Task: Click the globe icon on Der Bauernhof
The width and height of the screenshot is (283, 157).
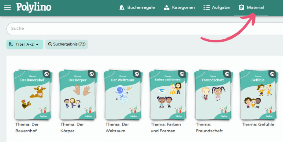Action: tap(46, 74)
